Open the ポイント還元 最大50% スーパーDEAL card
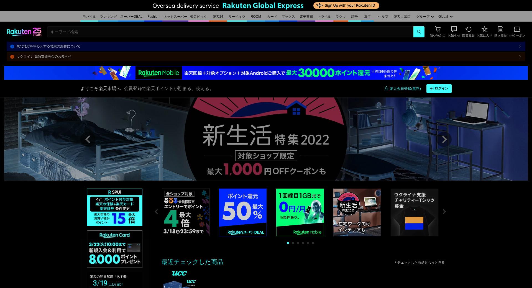532x288 pixels. 243,212
